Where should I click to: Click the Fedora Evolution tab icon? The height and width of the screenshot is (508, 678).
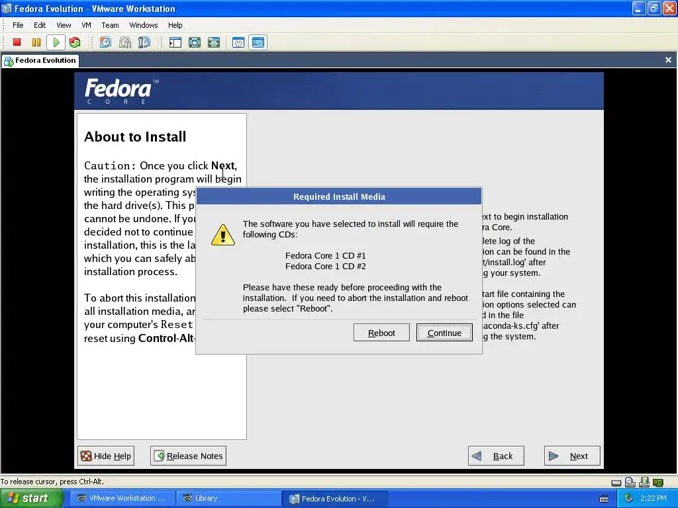9,61
